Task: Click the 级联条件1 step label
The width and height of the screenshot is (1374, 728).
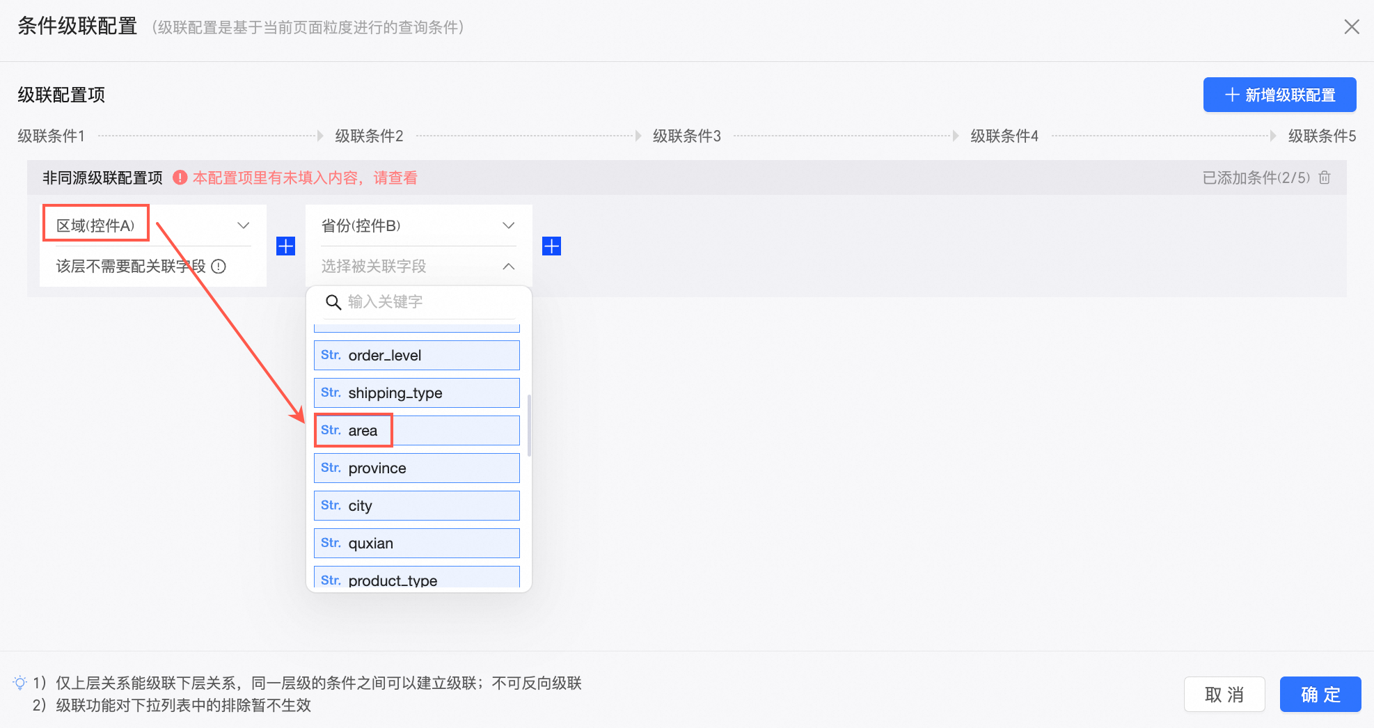Action: (x=51, y=136)
